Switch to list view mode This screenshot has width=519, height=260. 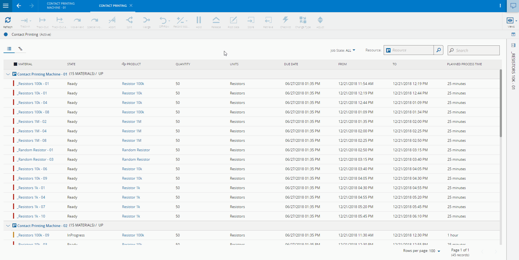pyautogui.click(x=9, y=49)
